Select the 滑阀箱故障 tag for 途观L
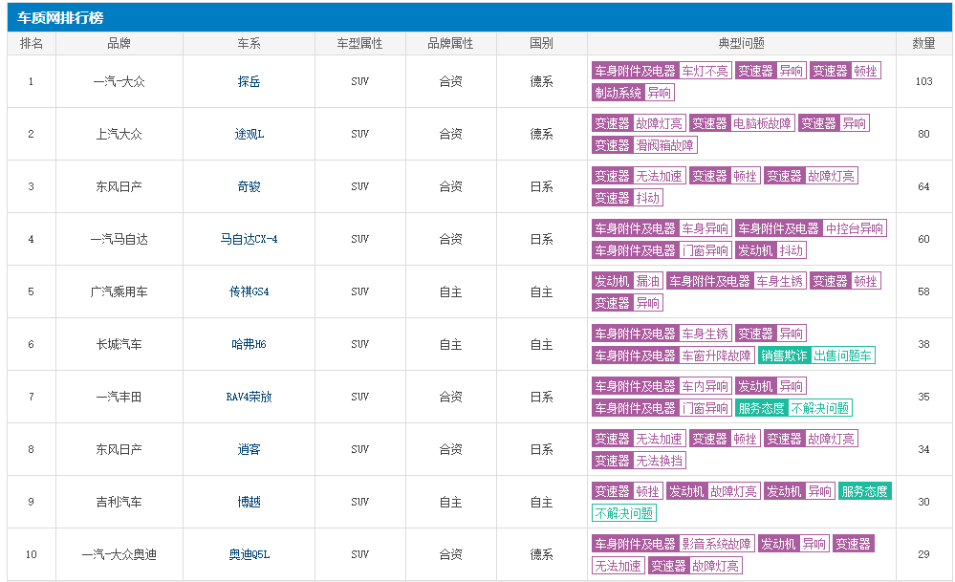The width and height of the screenshot is (955, 582). click(x=664, y=145)
